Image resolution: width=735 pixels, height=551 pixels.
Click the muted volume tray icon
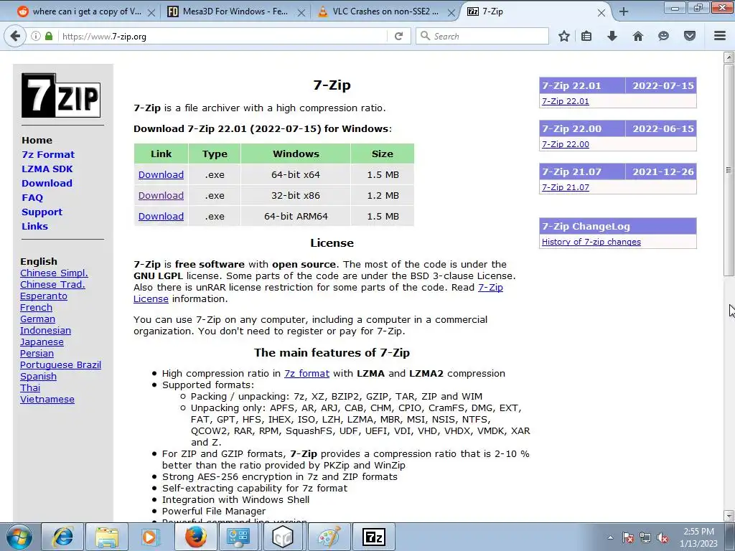click(663, 537)
